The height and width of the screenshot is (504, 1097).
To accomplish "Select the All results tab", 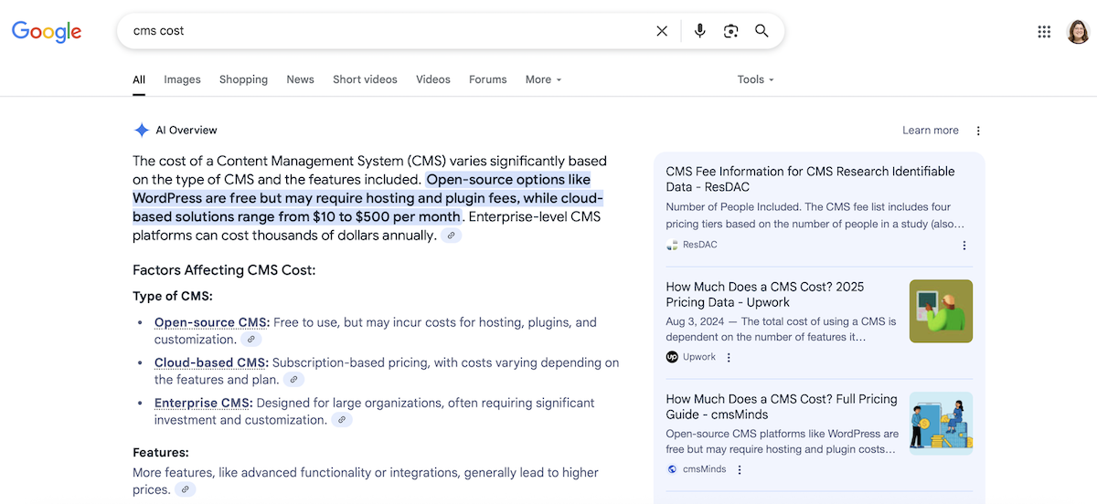I will tap(139, 79).
